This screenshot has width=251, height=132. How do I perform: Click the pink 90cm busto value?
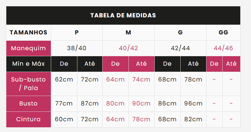coord(141,104)
